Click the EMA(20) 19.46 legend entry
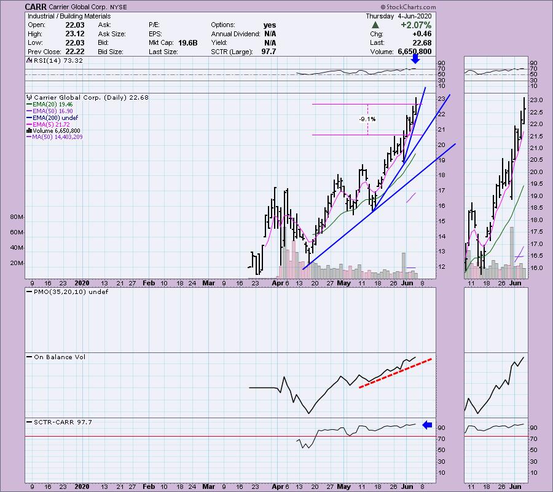This screenshot has height=492, width=553. click(50, 105)
